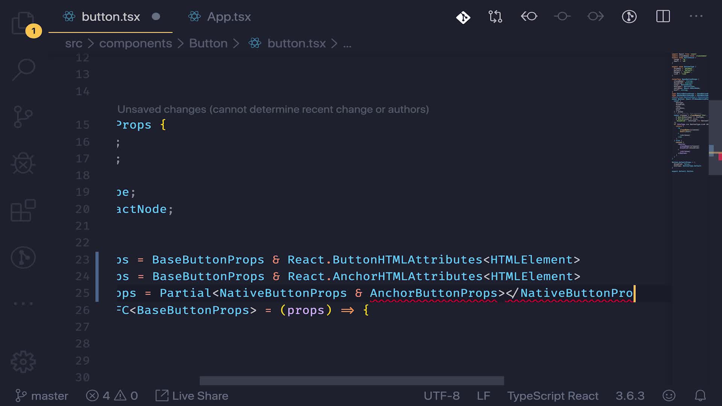Screen dimensions: 722x406
Task: Click the unsaved dot on button.tsx tab
Action: click(156, 17)
